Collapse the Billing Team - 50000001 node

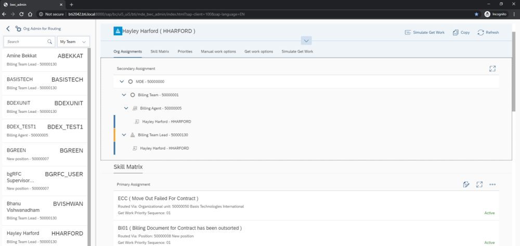pyautogui.click(x=124, y=95)
